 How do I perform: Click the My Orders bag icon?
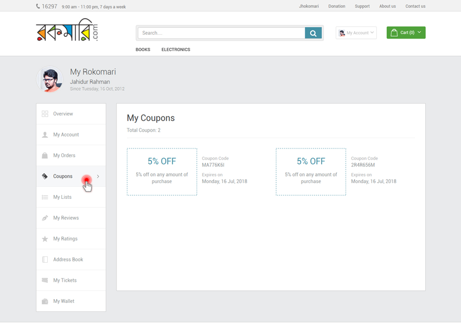tap(45, 155)
